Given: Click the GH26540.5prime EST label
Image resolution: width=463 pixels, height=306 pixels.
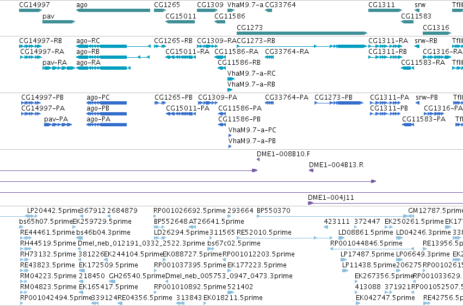Looking at the screenshot, I should [x=137, y=276].
